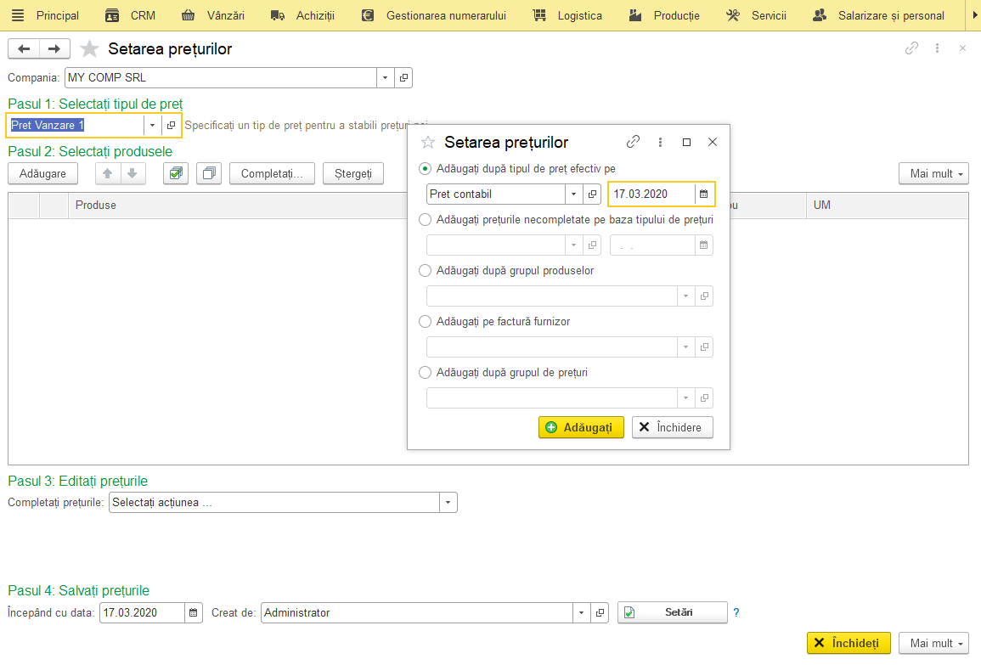Open calendar for Începând cu data

click(194, 613)
